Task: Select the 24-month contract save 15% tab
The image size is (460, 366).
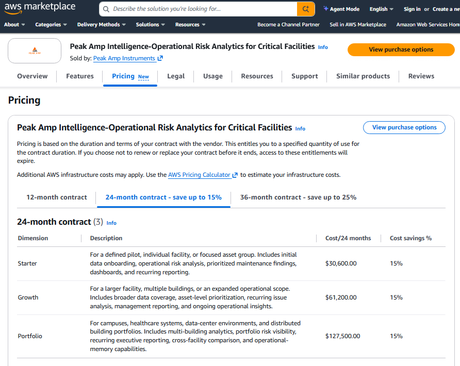Action: pyautogui.click(x=163, y=197)
